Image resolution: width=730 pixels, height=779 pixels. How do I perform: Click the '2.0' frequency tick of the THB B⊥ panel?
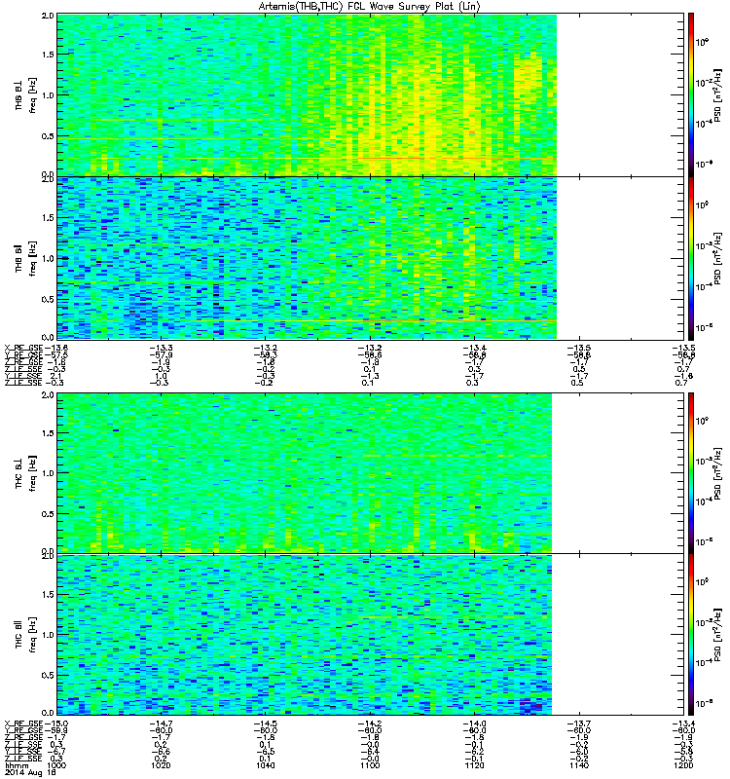[48, 16]
